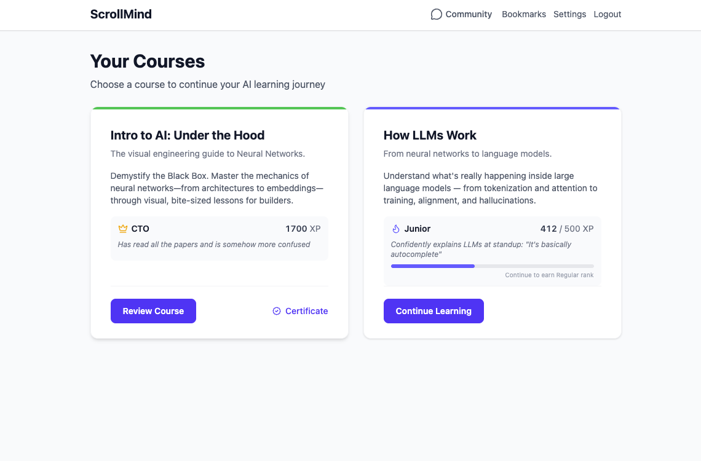Open the Bookmarks page
This screenshot has height=461, width=701.
coord(523,14)
